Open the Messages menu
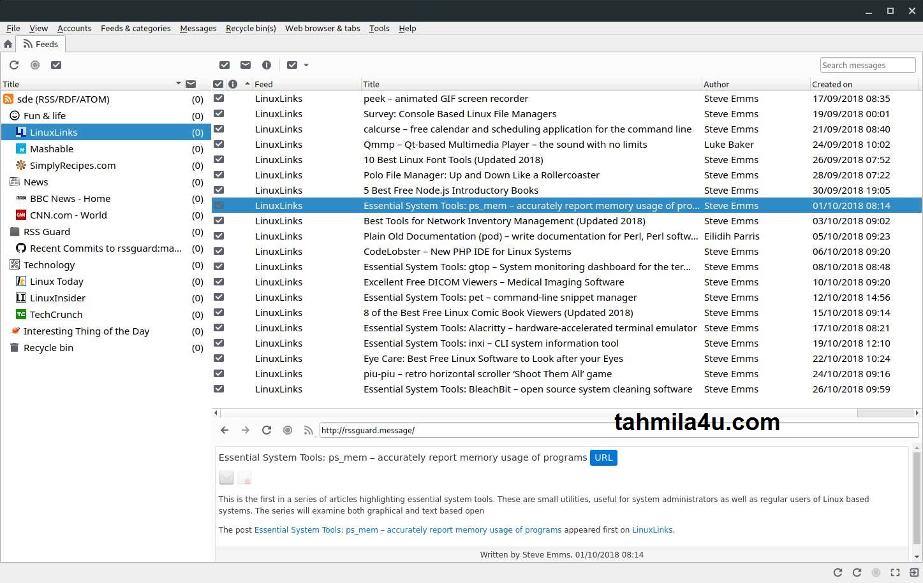 pyautogui.click(x=198, y=28)
